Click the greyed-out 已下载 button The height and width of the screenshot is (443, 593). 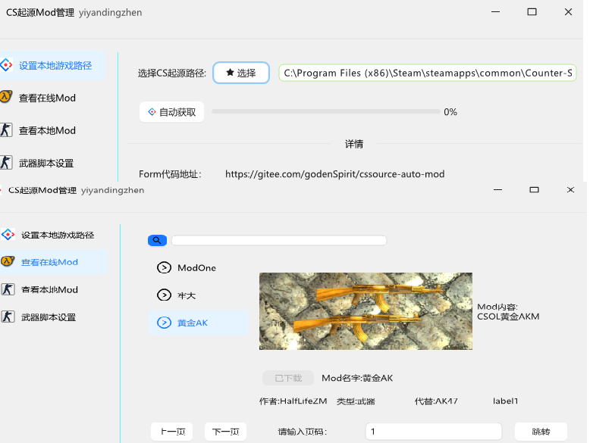tap(287, 378)
